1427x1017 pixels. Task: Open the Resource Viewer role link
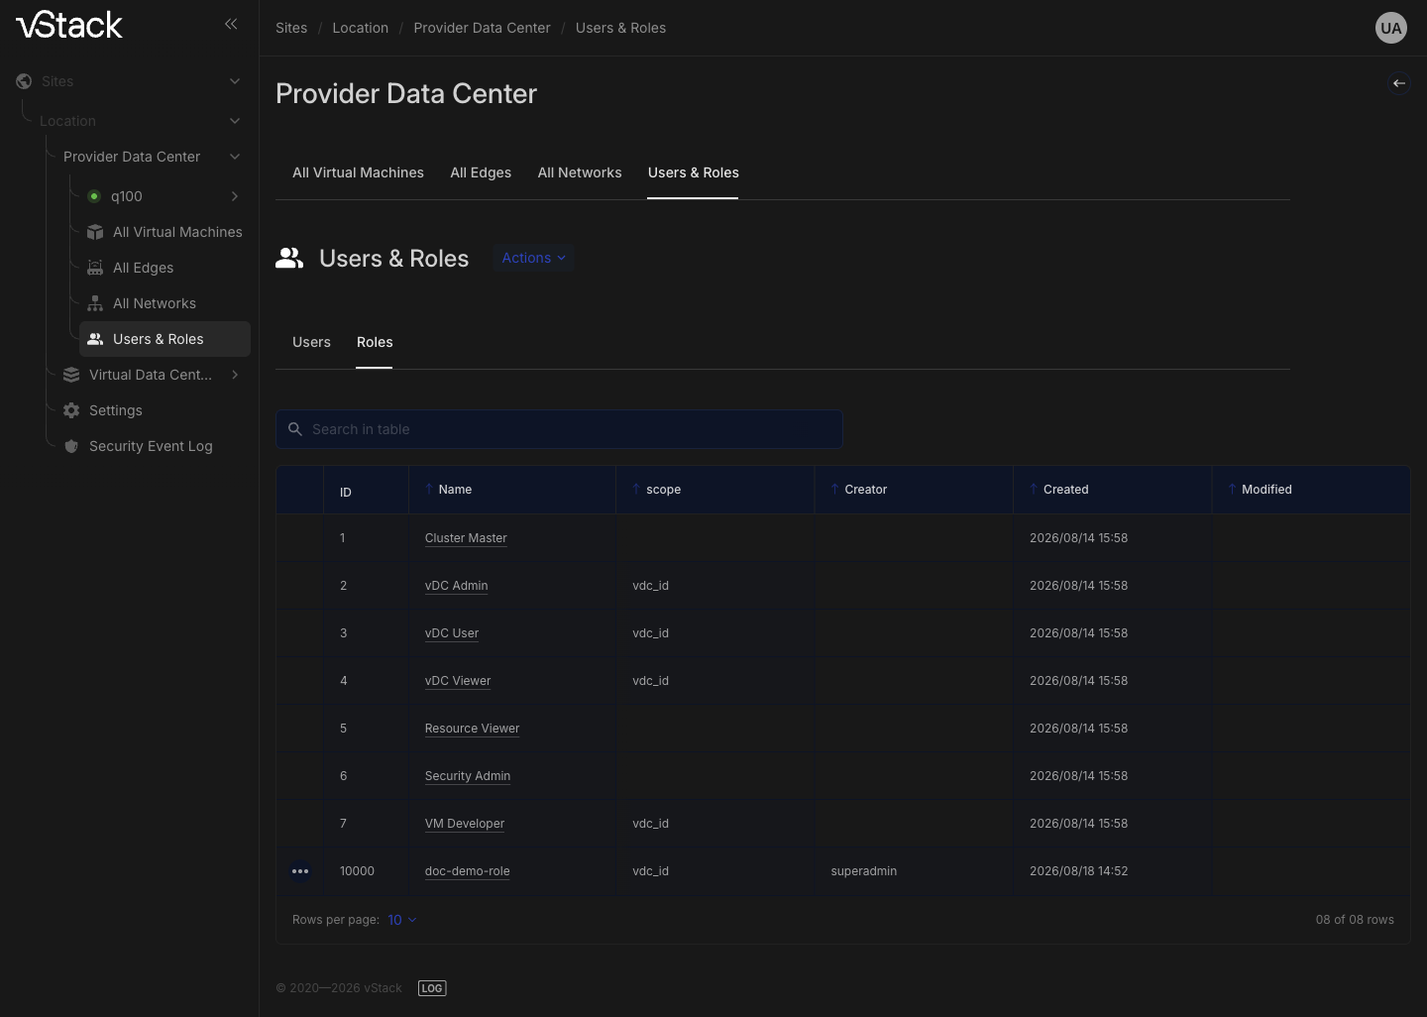472,729
